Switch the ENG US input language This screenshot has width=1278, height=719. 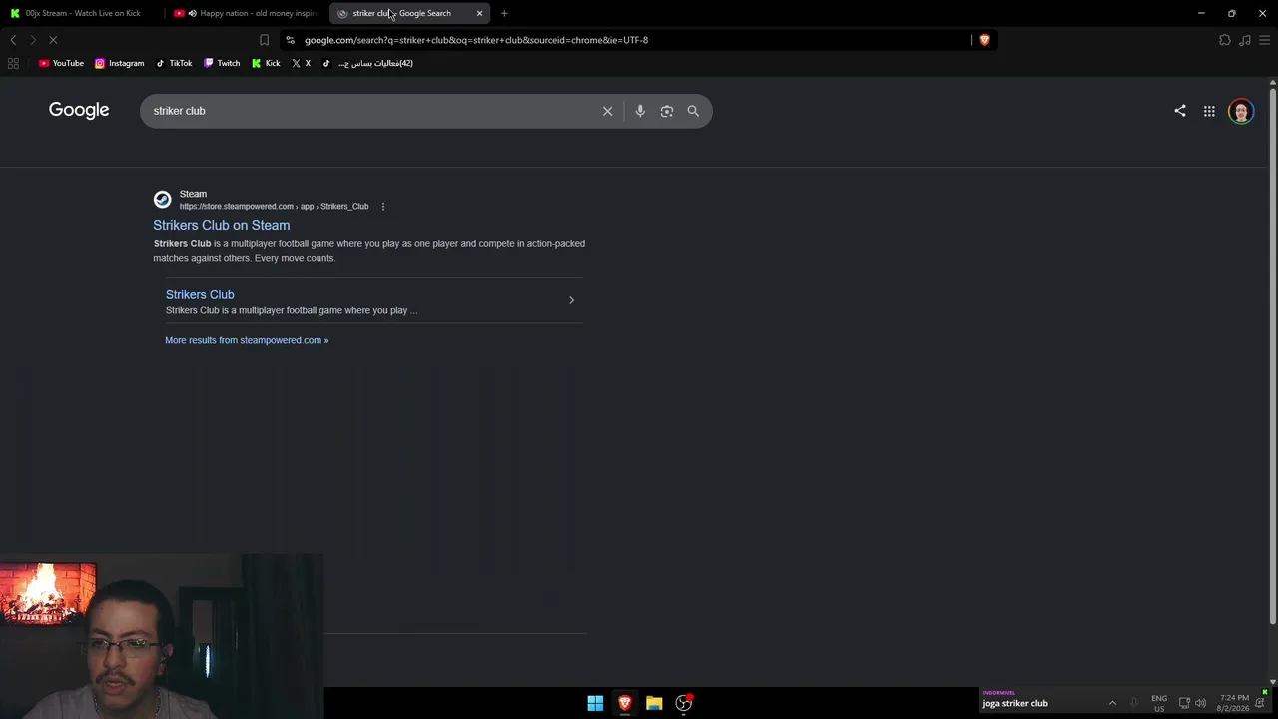tap(1159, 703)
